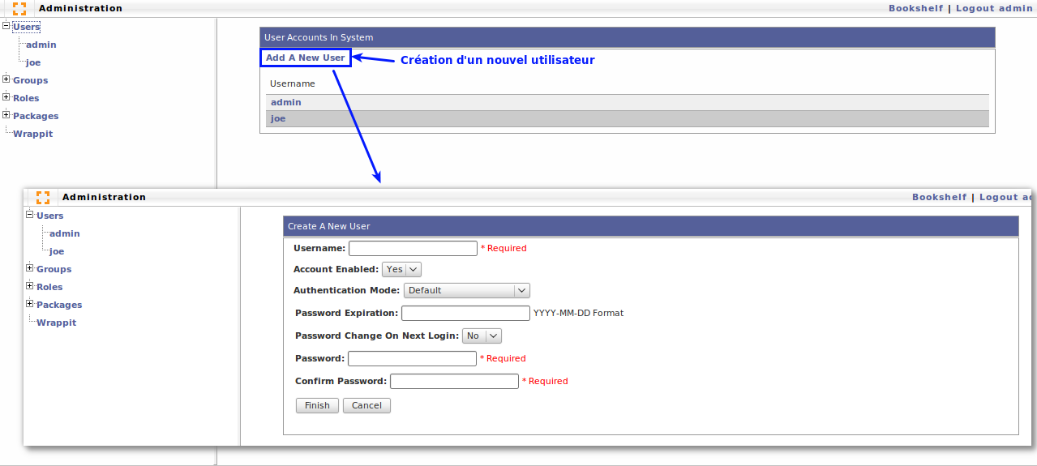Open the admin entry in the Username table
The height and width of the screenshot is (466, 1037).
click(286, 102)
